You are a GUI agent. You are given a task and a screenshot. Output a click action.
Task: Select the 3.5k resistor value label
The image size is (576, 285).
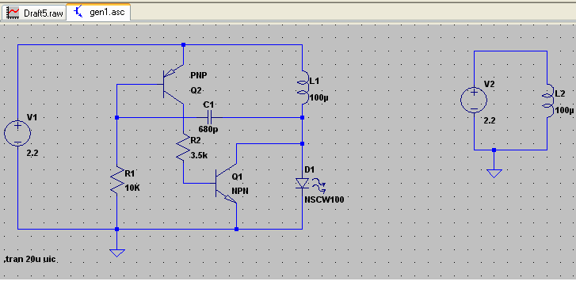pyautogui.click(x=200, y=155)
